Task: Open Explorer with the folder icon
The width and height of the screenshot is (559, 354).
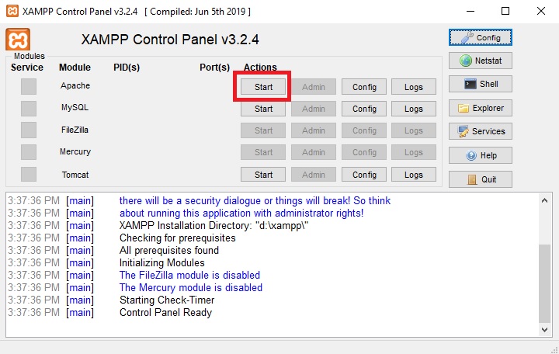Action: click(481, 108)
